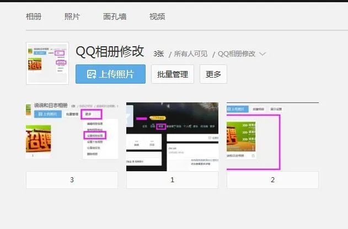Click the caption field showing 2
The height and width of the screenshot is (229, 348).
[272, 180]
